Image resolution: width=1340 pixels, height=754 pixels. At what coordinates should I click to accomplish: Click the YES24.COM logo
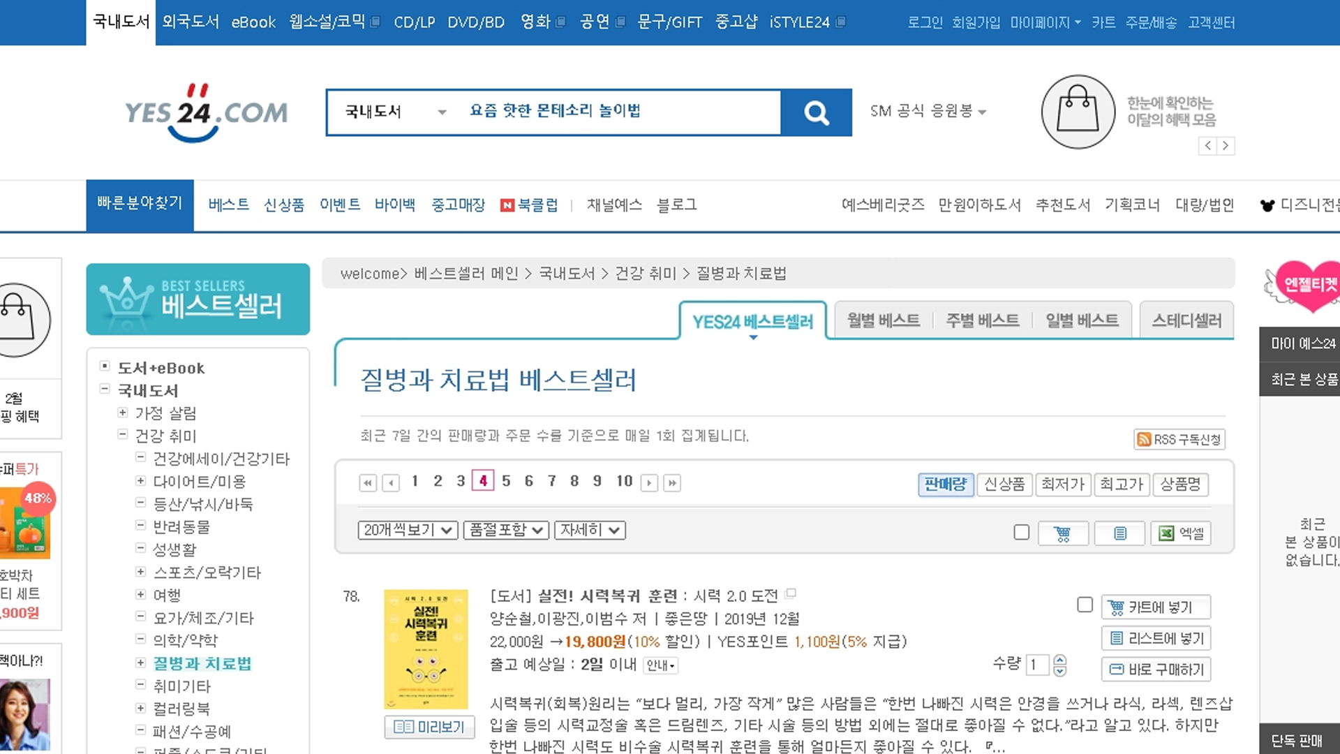(x=206, y=113)
